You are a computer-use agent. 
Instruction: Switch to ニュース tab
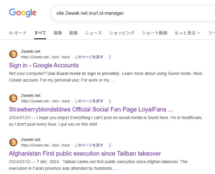[x=93, y=33]
